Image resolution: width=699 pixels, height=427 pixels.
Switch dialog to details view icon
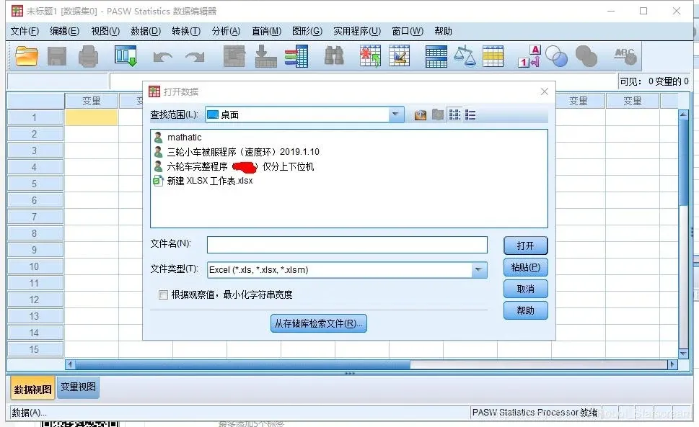[x=470, y=115]
